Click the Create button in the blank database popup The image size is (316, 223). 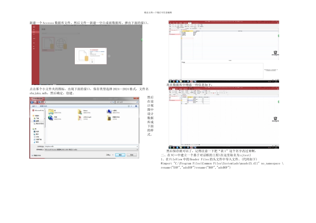(92, 61)
